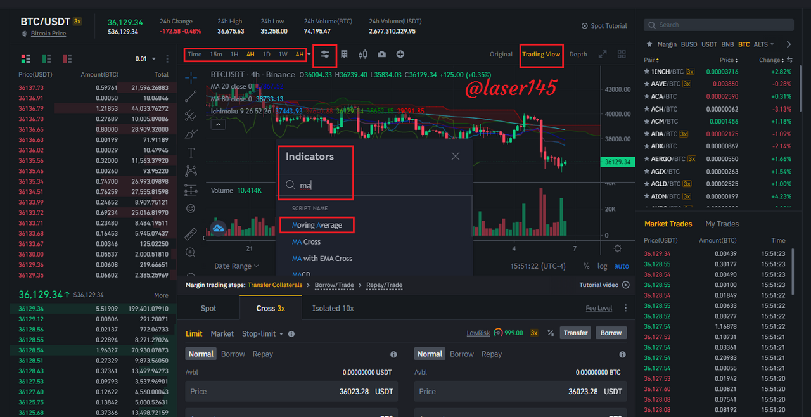811x417 pixels.
Task: Choose Moving Average from indicator results
Action: (x=317, y=225)
